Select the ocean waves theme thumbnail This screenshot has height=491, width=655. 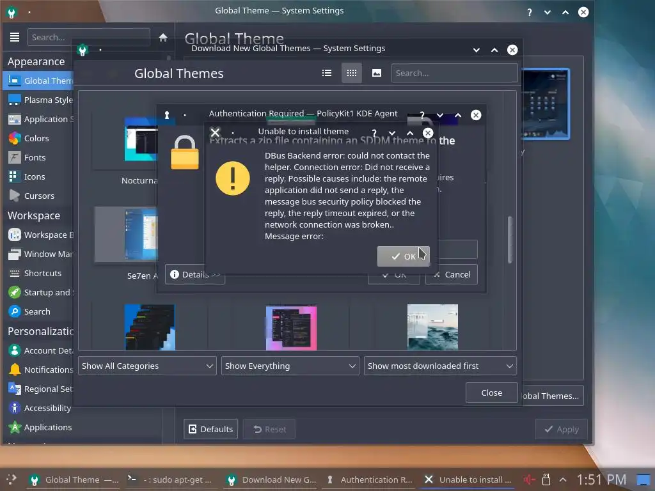pos(432,327)
